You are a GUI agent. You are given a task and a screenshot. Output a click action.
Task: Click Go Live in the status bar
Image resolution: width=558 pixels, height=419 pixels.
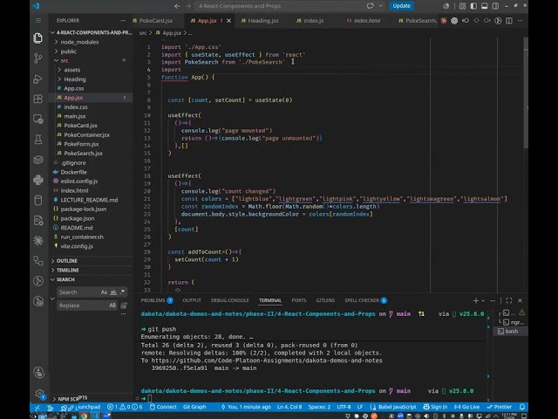click(x=467, y=407)
